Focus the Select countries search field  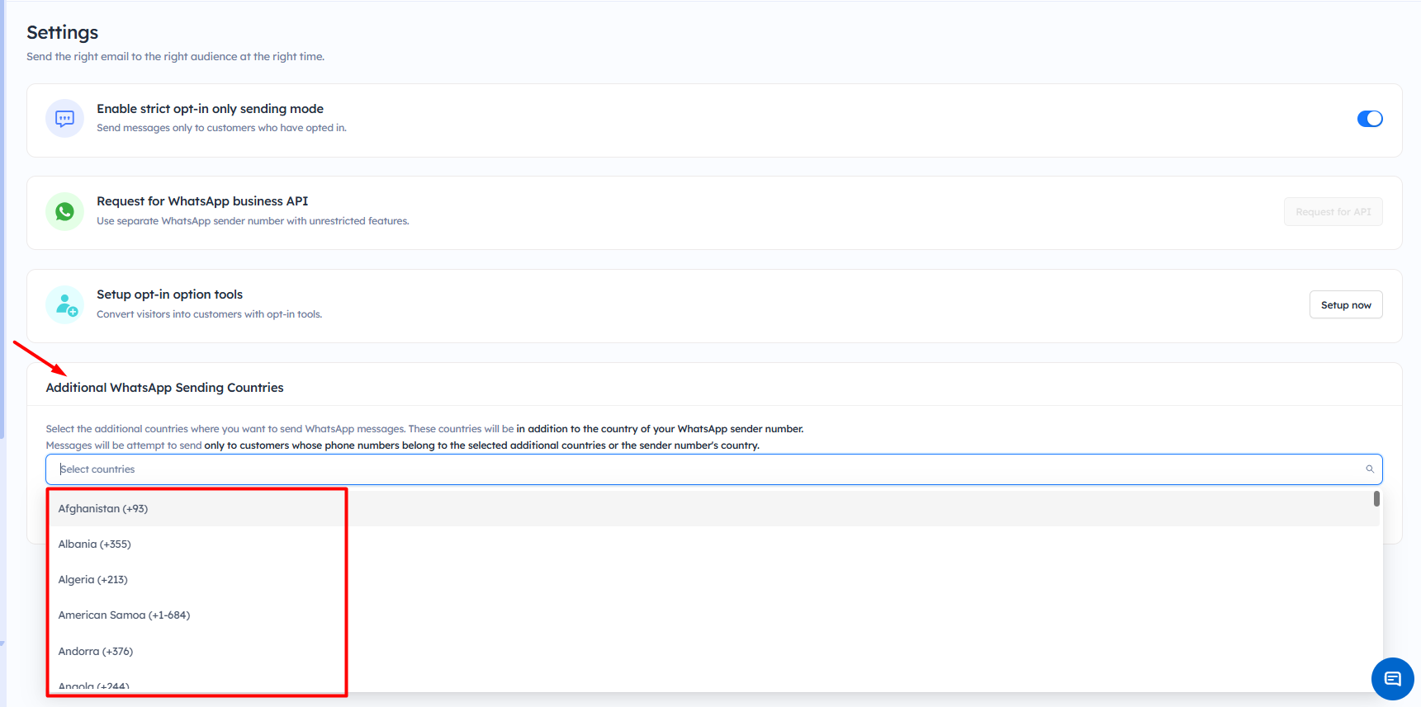click(x=702, y=469)
